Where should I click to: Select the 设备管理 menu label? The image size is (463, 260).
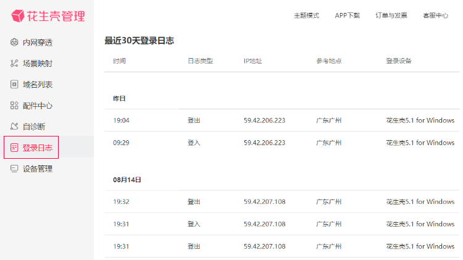point(38,169)
